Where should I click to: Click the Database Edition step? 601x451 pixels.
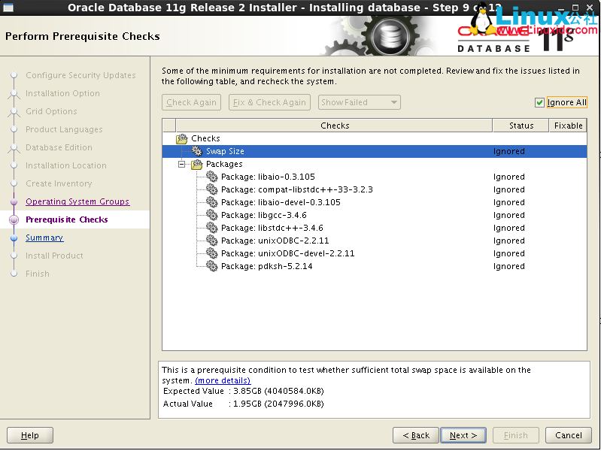[59, 147]
